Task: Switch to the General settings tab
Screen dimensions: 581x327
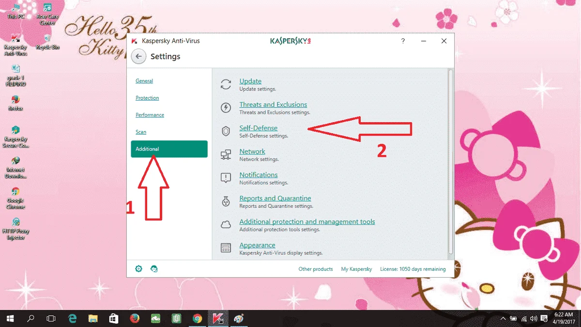Action: point(144,81)
